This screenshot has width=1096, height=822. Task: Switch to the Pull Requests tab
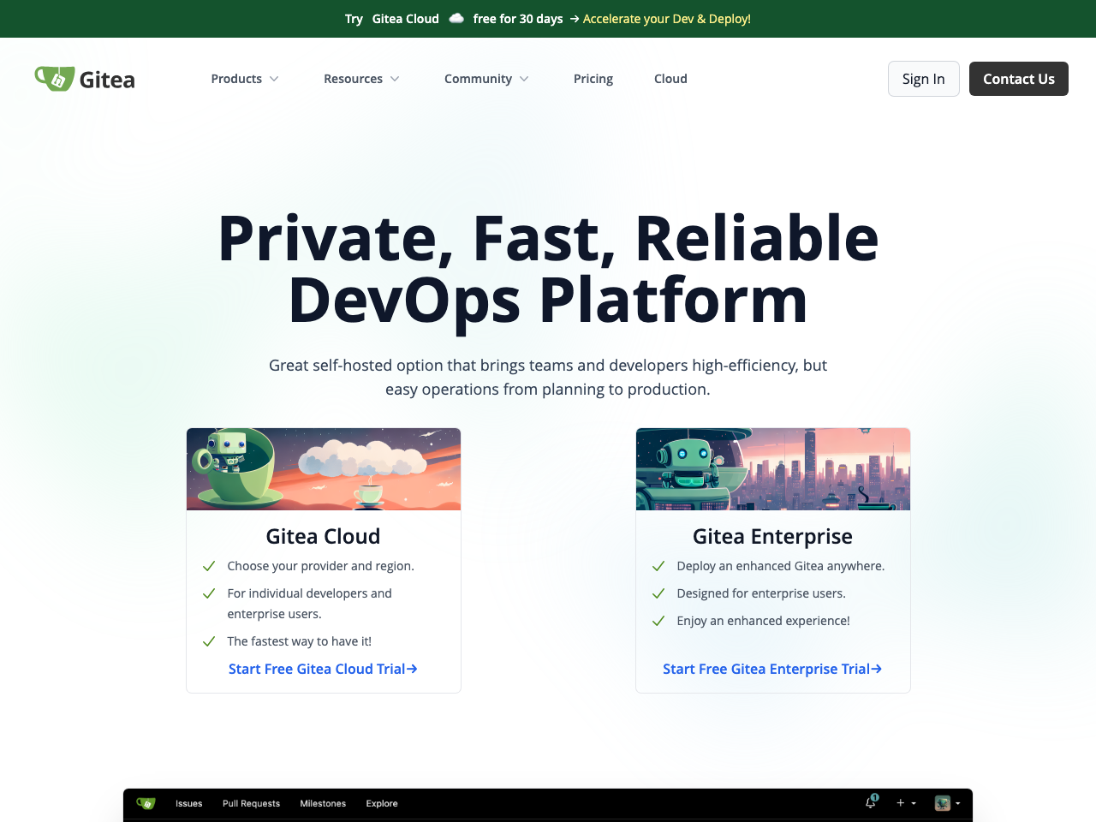pyautogui.click(x=251, y=803)
